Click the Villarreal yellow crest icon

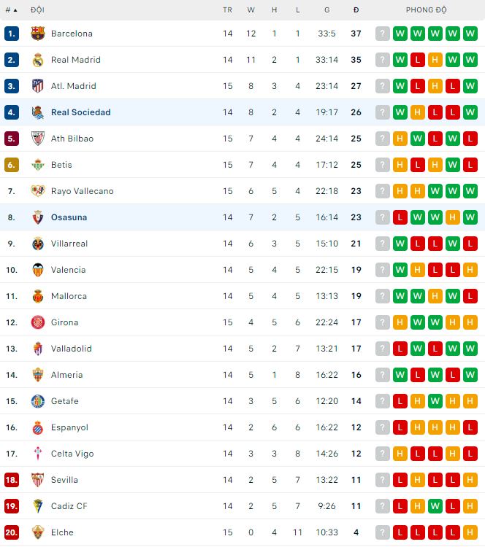click(x=38, y=244)
